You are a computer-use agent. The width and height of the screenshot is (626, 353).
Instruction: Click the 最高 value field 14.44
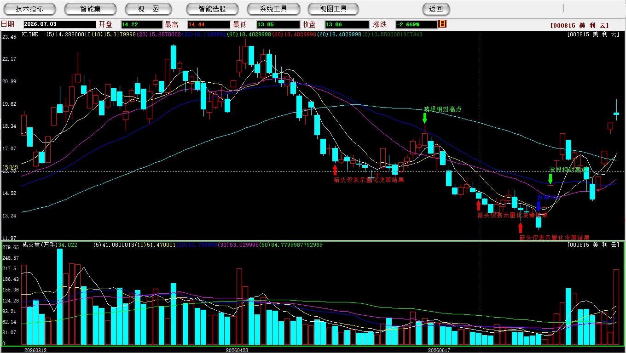pyautogui.click(x=209, y=24)
